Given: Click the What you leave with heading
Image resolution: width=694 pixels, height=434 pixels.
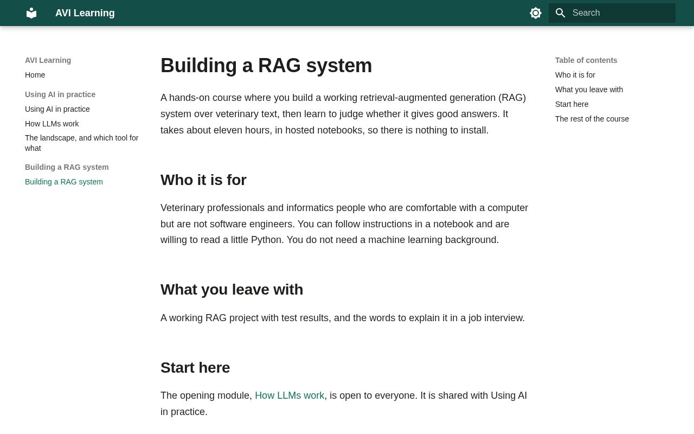Looking at the screenshot, I should (232, 290).
